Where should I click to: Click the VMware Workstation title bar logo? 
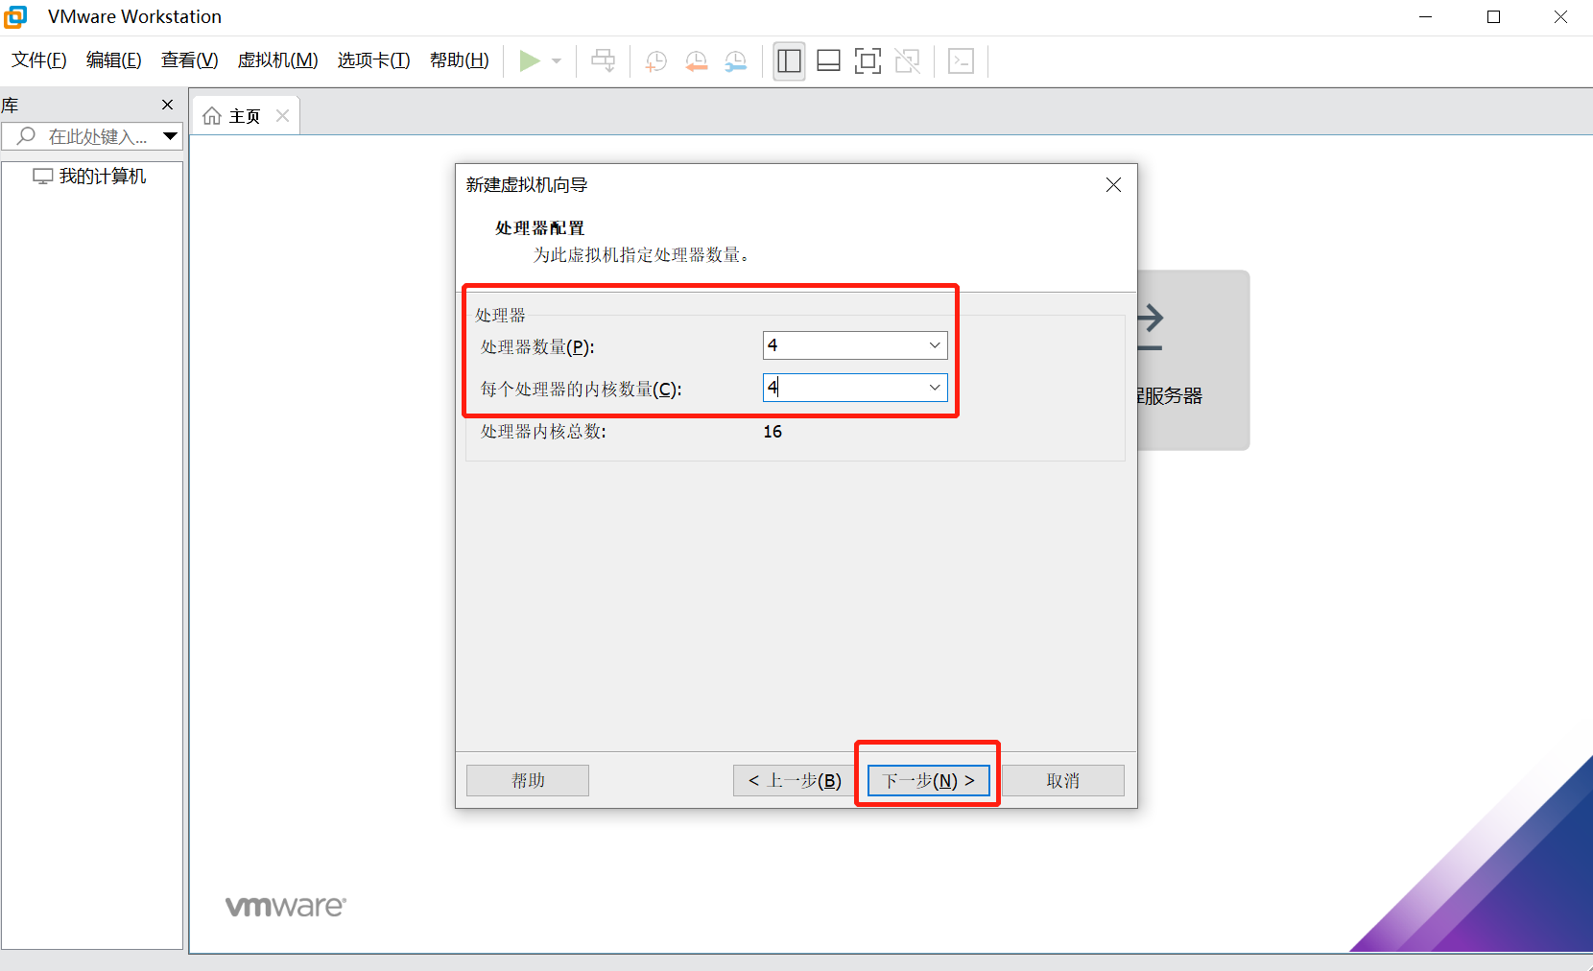(15, 16)
